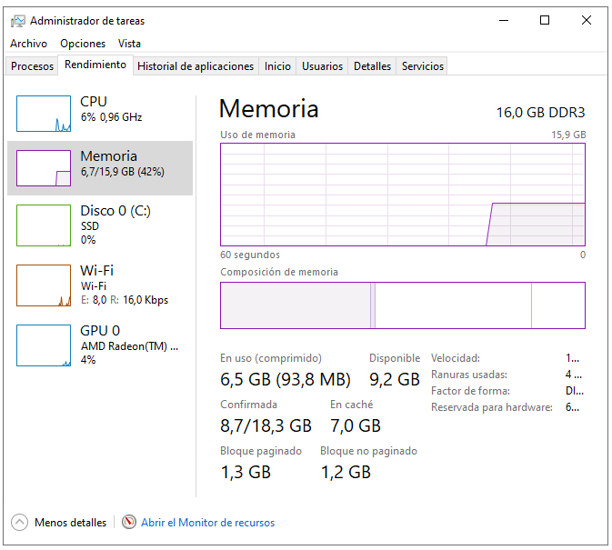The image size is (612, 550).
Task: Click the 6,7/15,9 GB (42%) text
Action: point(123,172)
